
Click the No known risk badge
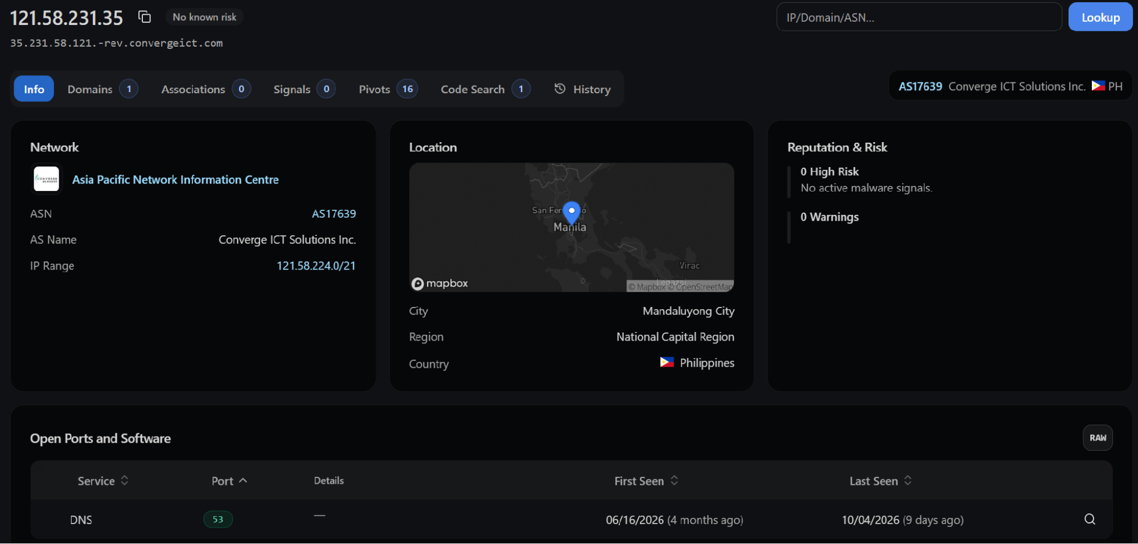[204, 17]
